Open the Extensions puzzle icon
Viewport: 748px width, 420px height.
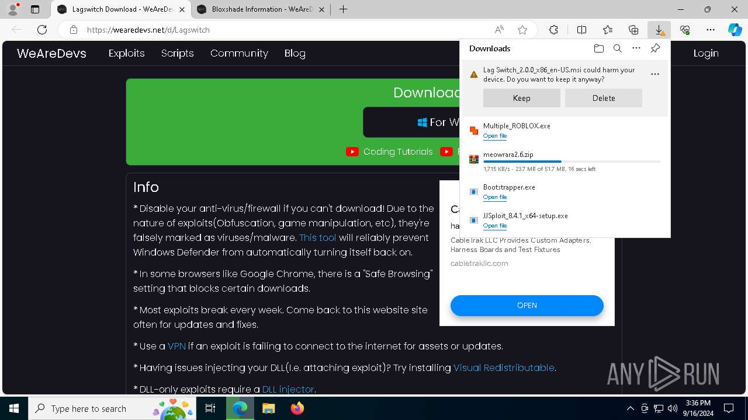(553, 30)
